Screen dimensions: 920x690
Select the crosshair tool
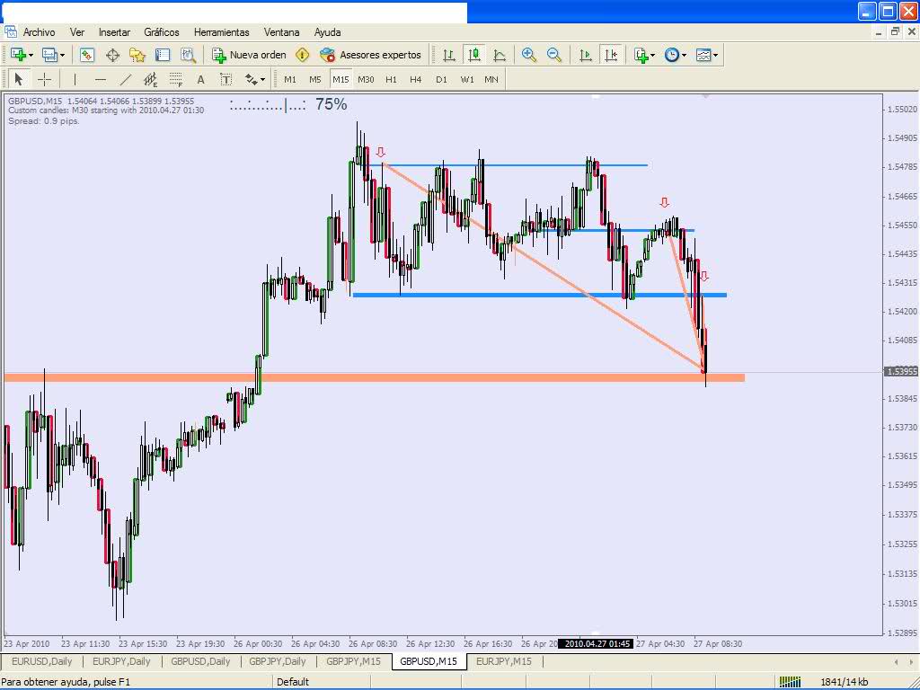coord(44,79)
